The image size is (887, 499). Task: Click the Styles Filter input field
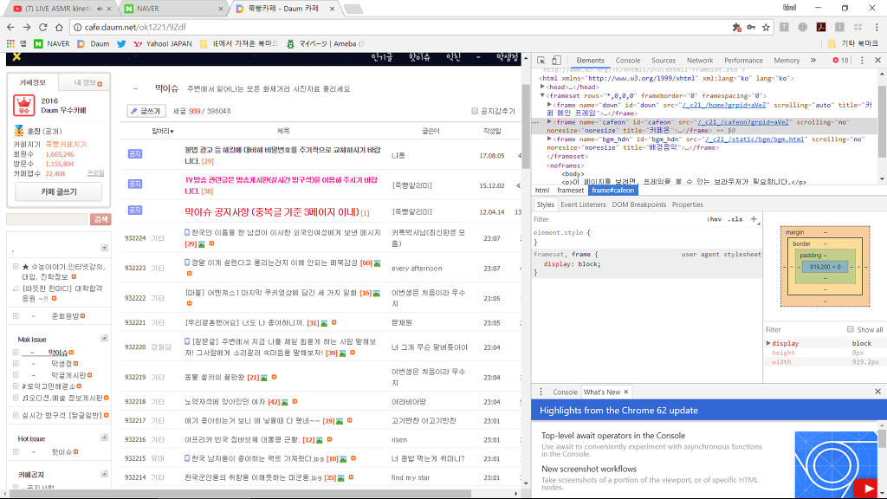click(617, 219)
